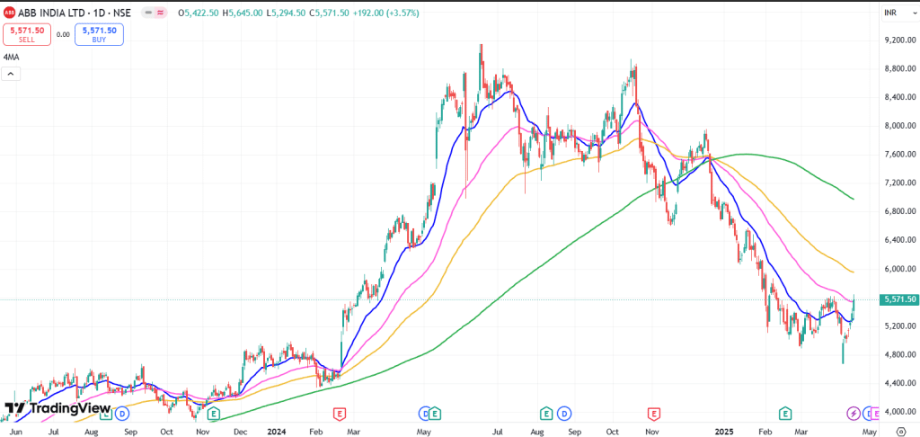Open chart settings gear icon at bottom right
Viewport: 920px width, 437px height.
(x=900, y=432)
